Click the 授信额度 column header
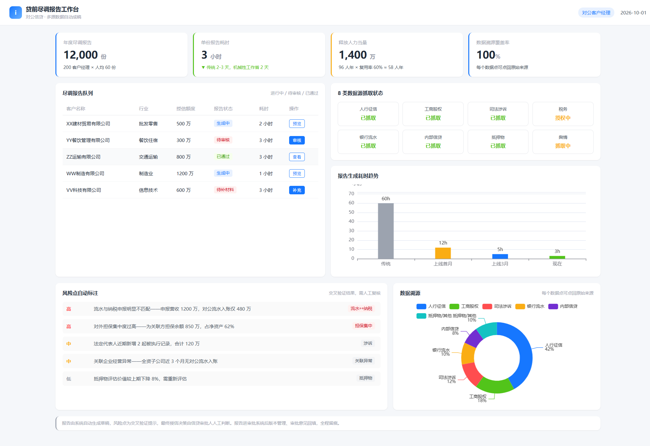 click(x=186, y=109)
